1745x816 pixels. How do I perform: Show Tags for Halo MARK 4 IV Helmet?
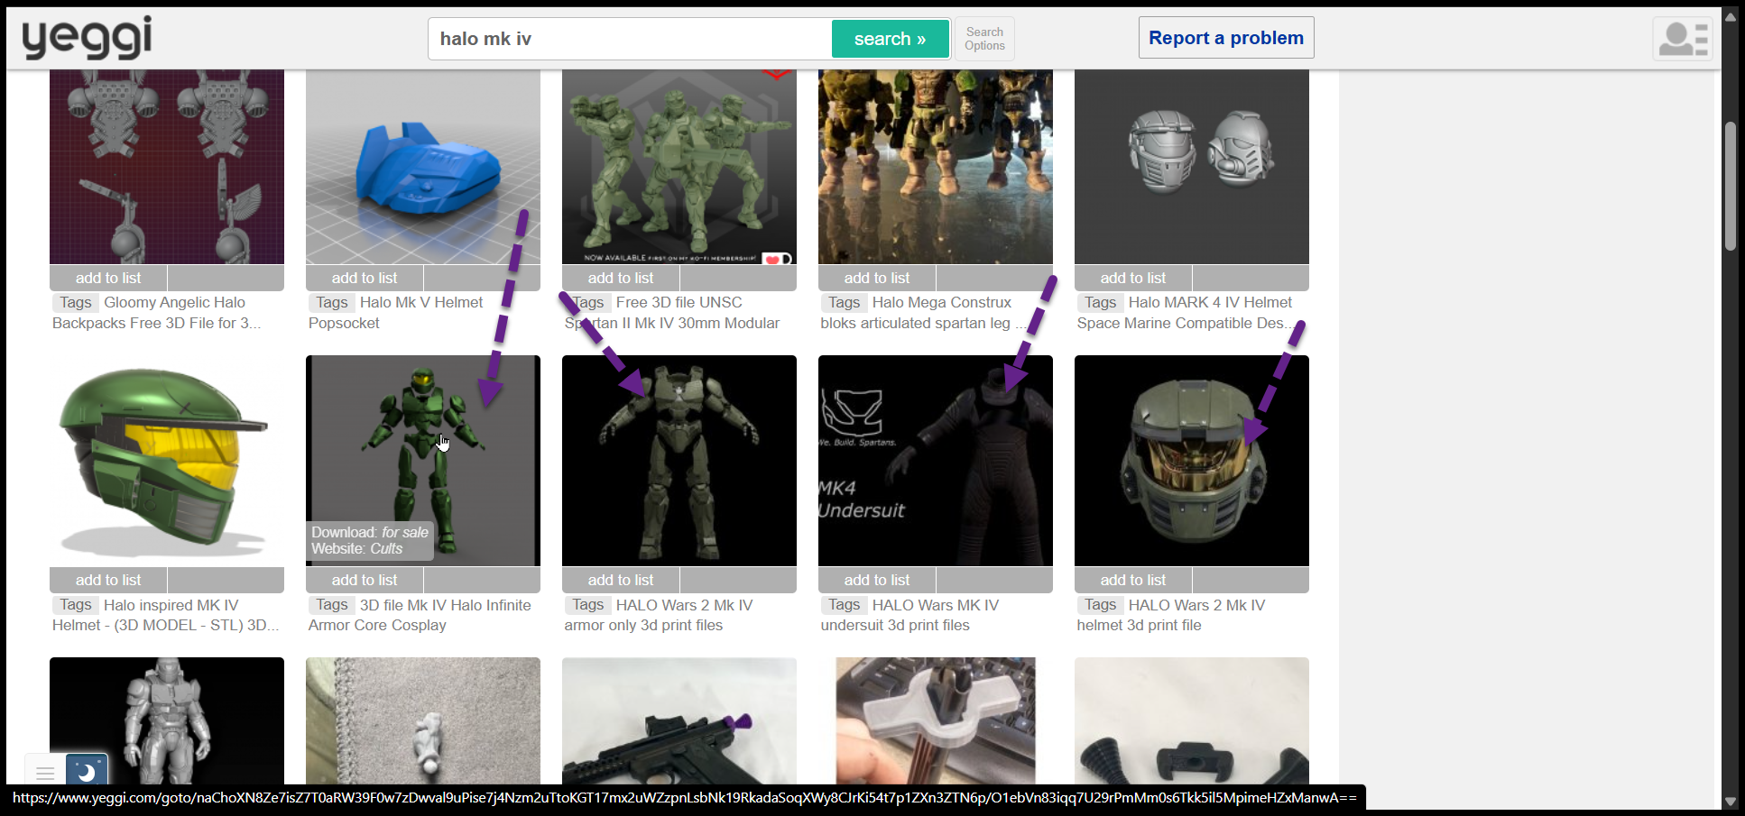click(x=1101, y=303)
